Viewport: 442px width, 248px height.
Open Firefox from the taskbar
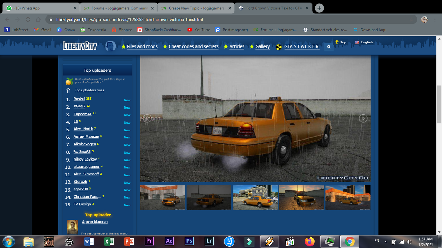tap(310, 241)
